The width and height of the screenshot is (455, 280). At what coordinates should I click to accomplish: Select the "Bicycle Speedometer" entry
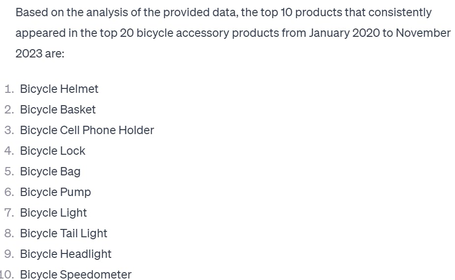(x=76, y=274)
